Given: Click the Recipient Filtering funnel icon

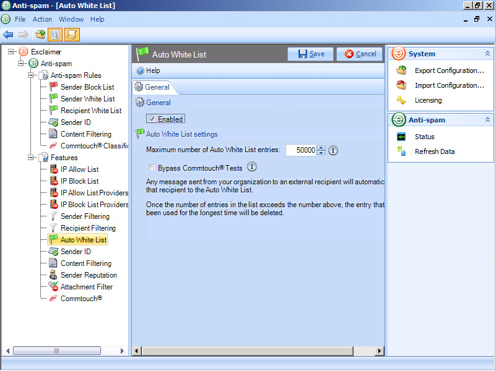Looking at the screenshot, I should click(53, 228).
